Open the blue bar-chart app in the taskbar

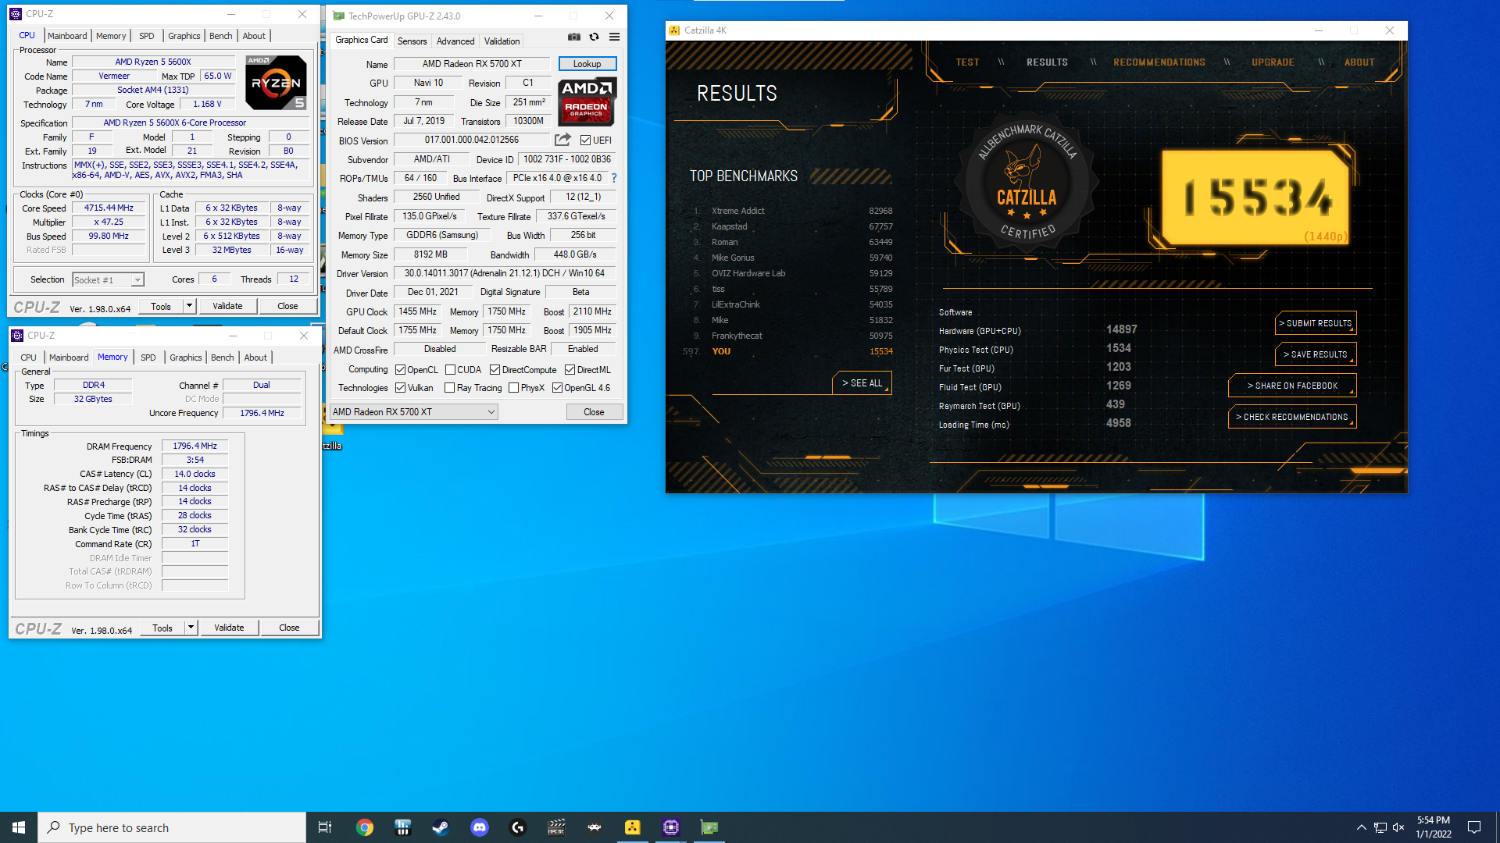click(403, 827)
